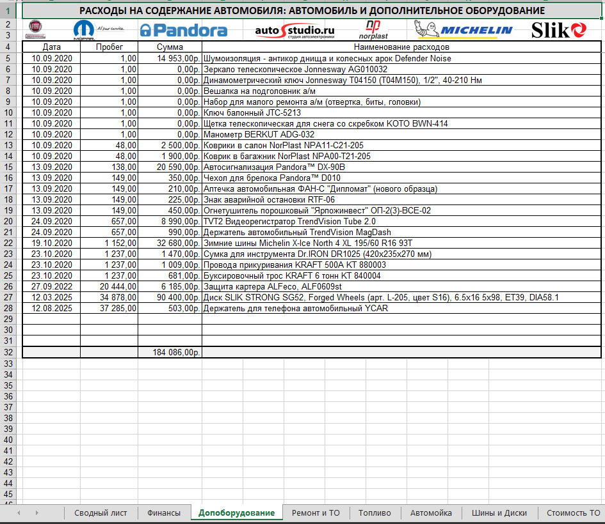Image resolution: width=605 pixels, height=524 pixels.
Task: Click the mileage cell 138,00
Action: [x=109, y=167]
